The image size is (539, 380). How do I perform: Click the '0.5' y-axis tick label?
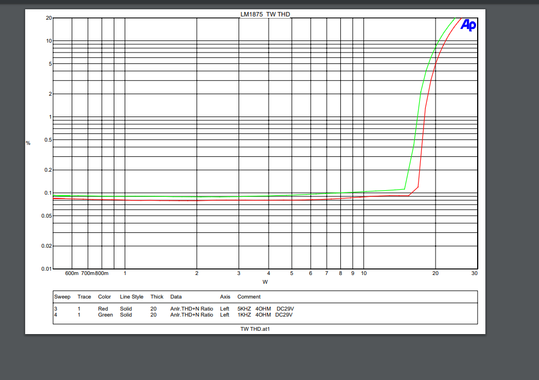48,140
